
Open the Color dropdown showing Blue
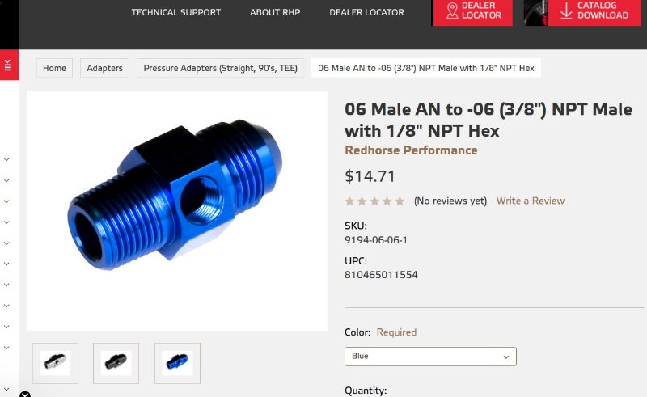point(430,357)
